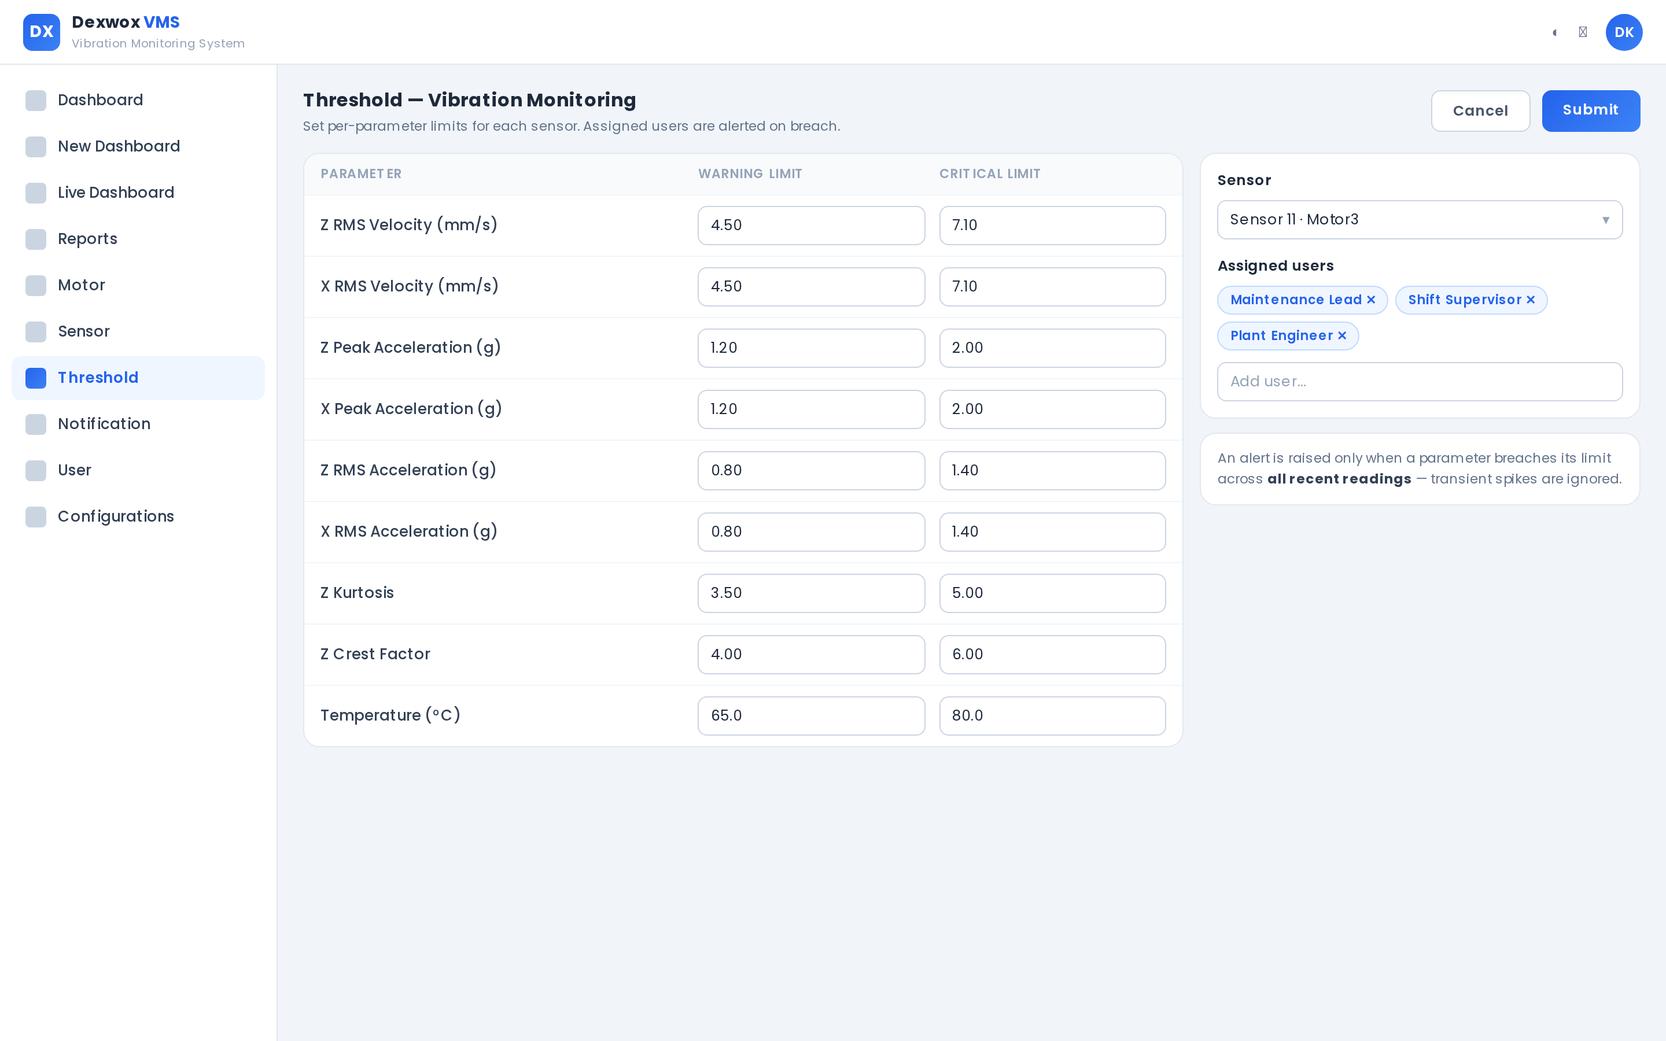Edit Z RMS Velocity critical limit field
Screen dimensions: 1666x1041
click(x=1052, y=225)
